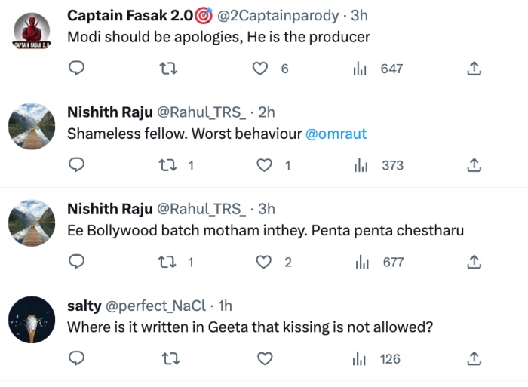Retweet salty's Geeta tweet
Screen dimensions: 528x387
coord(170,358)
